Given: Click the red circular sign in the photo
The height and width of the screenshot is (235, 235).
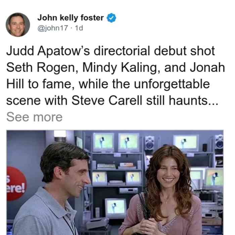Looking at the screenshot, I should click(x=16, y=184).
